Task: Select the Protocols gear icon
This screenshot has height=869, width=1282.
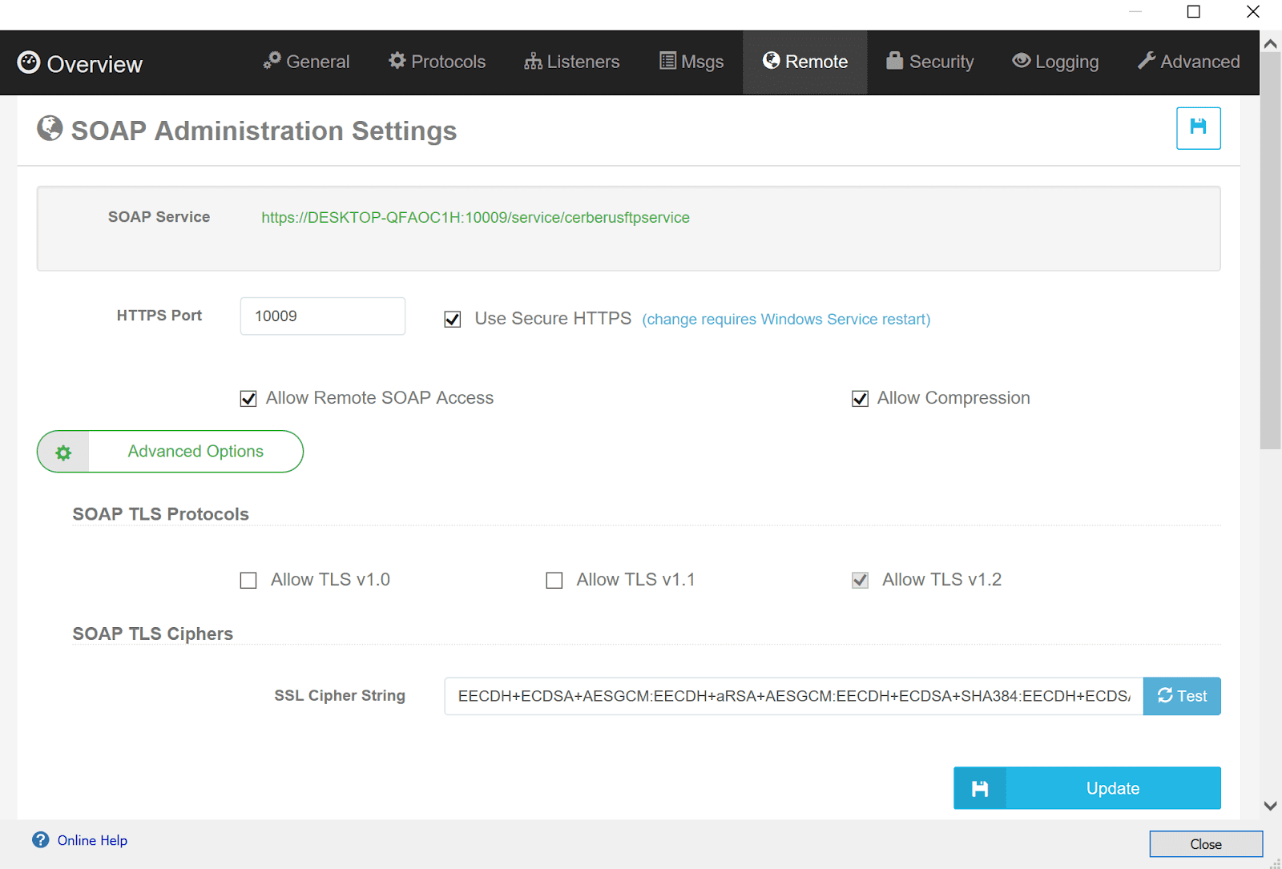Action: point(397,61)
